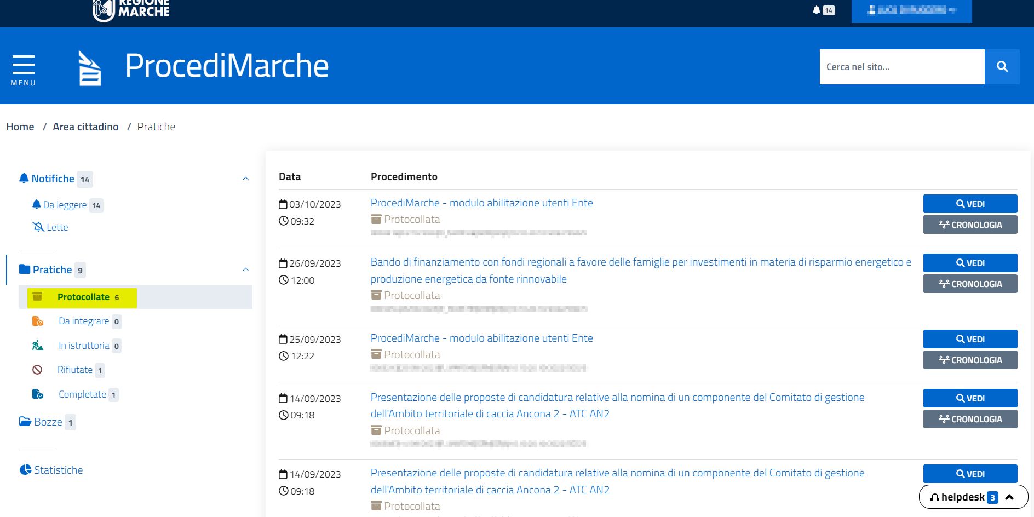
Task: Click the bell icon beside Da leggere
Action: coord(36,204)
